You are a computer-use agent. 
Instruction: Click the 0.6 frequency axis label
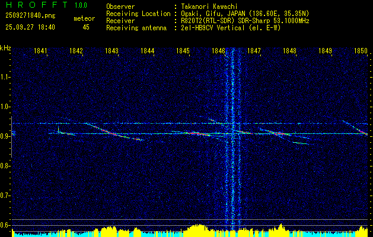point(5,225)
